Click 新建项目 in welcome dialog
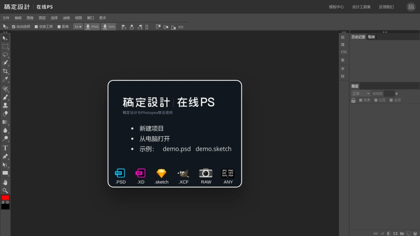The image size is (420, 236). click(x=151, y=128)
